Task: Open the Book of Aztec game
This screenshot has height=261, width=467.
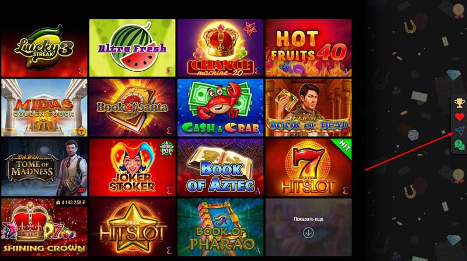Action: (x=221, y=168)
